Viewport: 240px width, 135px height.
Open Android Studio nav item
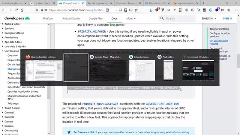coord(71,18)
